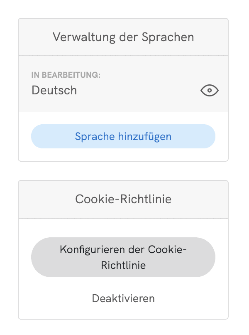Show the Deutsch version via eye icon
Screen dimensions: 249x335
point(209,90)
